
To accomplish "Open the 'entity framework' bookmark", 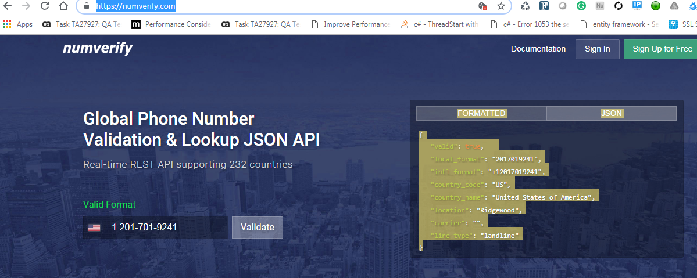I will 619,24.
